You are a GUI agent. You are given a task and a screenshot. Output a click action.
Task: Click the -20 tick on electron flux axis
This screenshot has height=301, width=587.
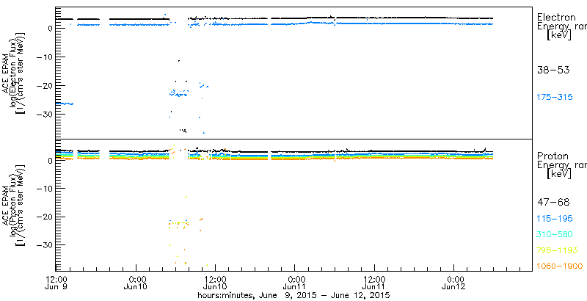[43, 85]
